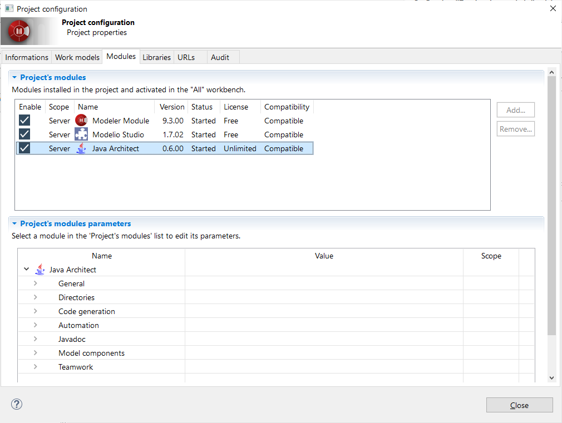Screen dimensions: 562x423
Task: Expand the Model components group
Action: (35, 353)
